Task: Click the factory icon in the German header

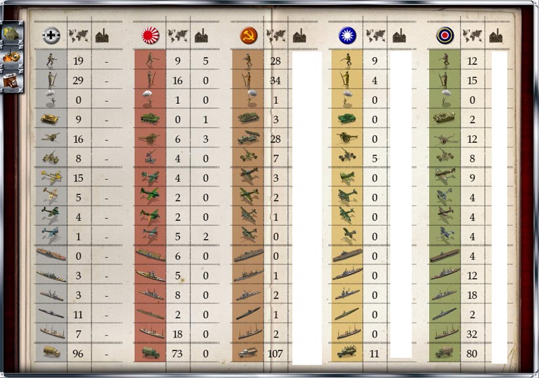Action: coord(102,36)
